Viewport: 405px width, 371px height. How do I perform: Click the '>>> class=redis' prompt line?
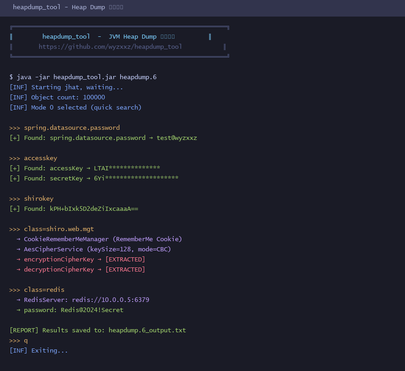coord(37,290)
